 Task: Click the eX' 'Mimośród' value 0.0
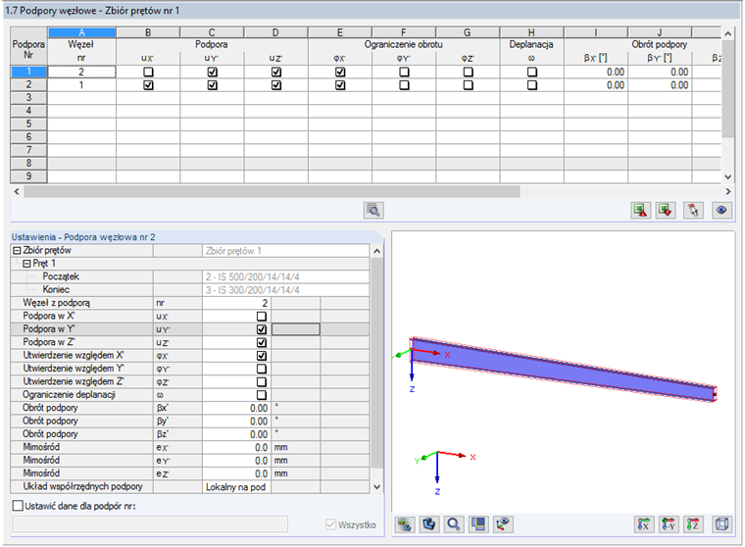pyautogui.click(x=236, y=447)
